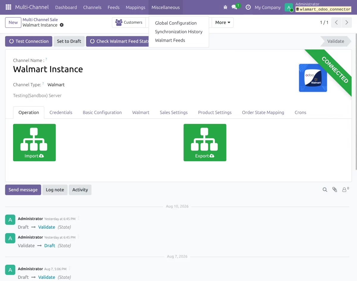The height and width of the screenshot is (281, 357).
Task: Click the Walmart Odoo channel logo image
Action: (313, 78)
